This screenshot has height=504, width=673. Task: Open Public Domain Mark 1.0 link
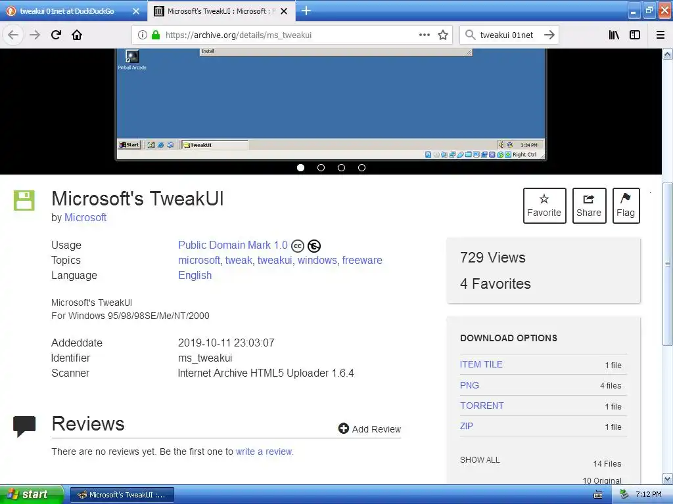[x=233, y=245]
